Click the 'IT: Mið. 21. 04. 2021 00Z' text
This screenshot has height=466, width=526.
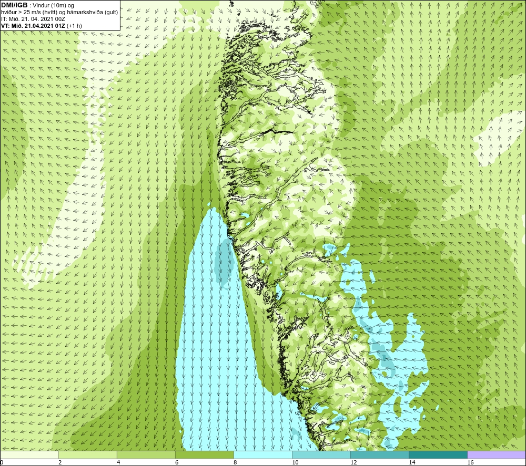pos(33,19)
